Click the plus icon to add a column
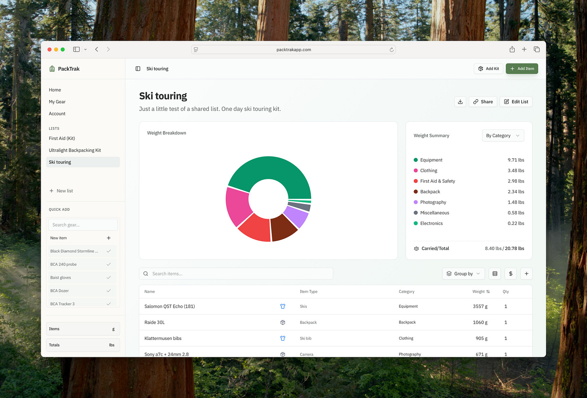Image resolution: width=587 pixels, height=398 pixels. [526, 273]
